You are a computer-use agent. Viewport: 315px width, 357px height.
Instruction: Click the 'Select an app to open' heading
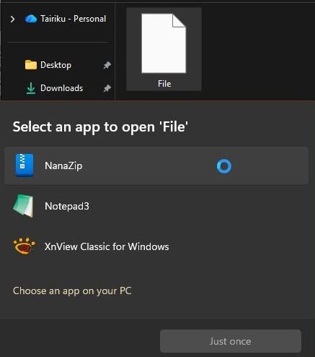tap(100, 126)
